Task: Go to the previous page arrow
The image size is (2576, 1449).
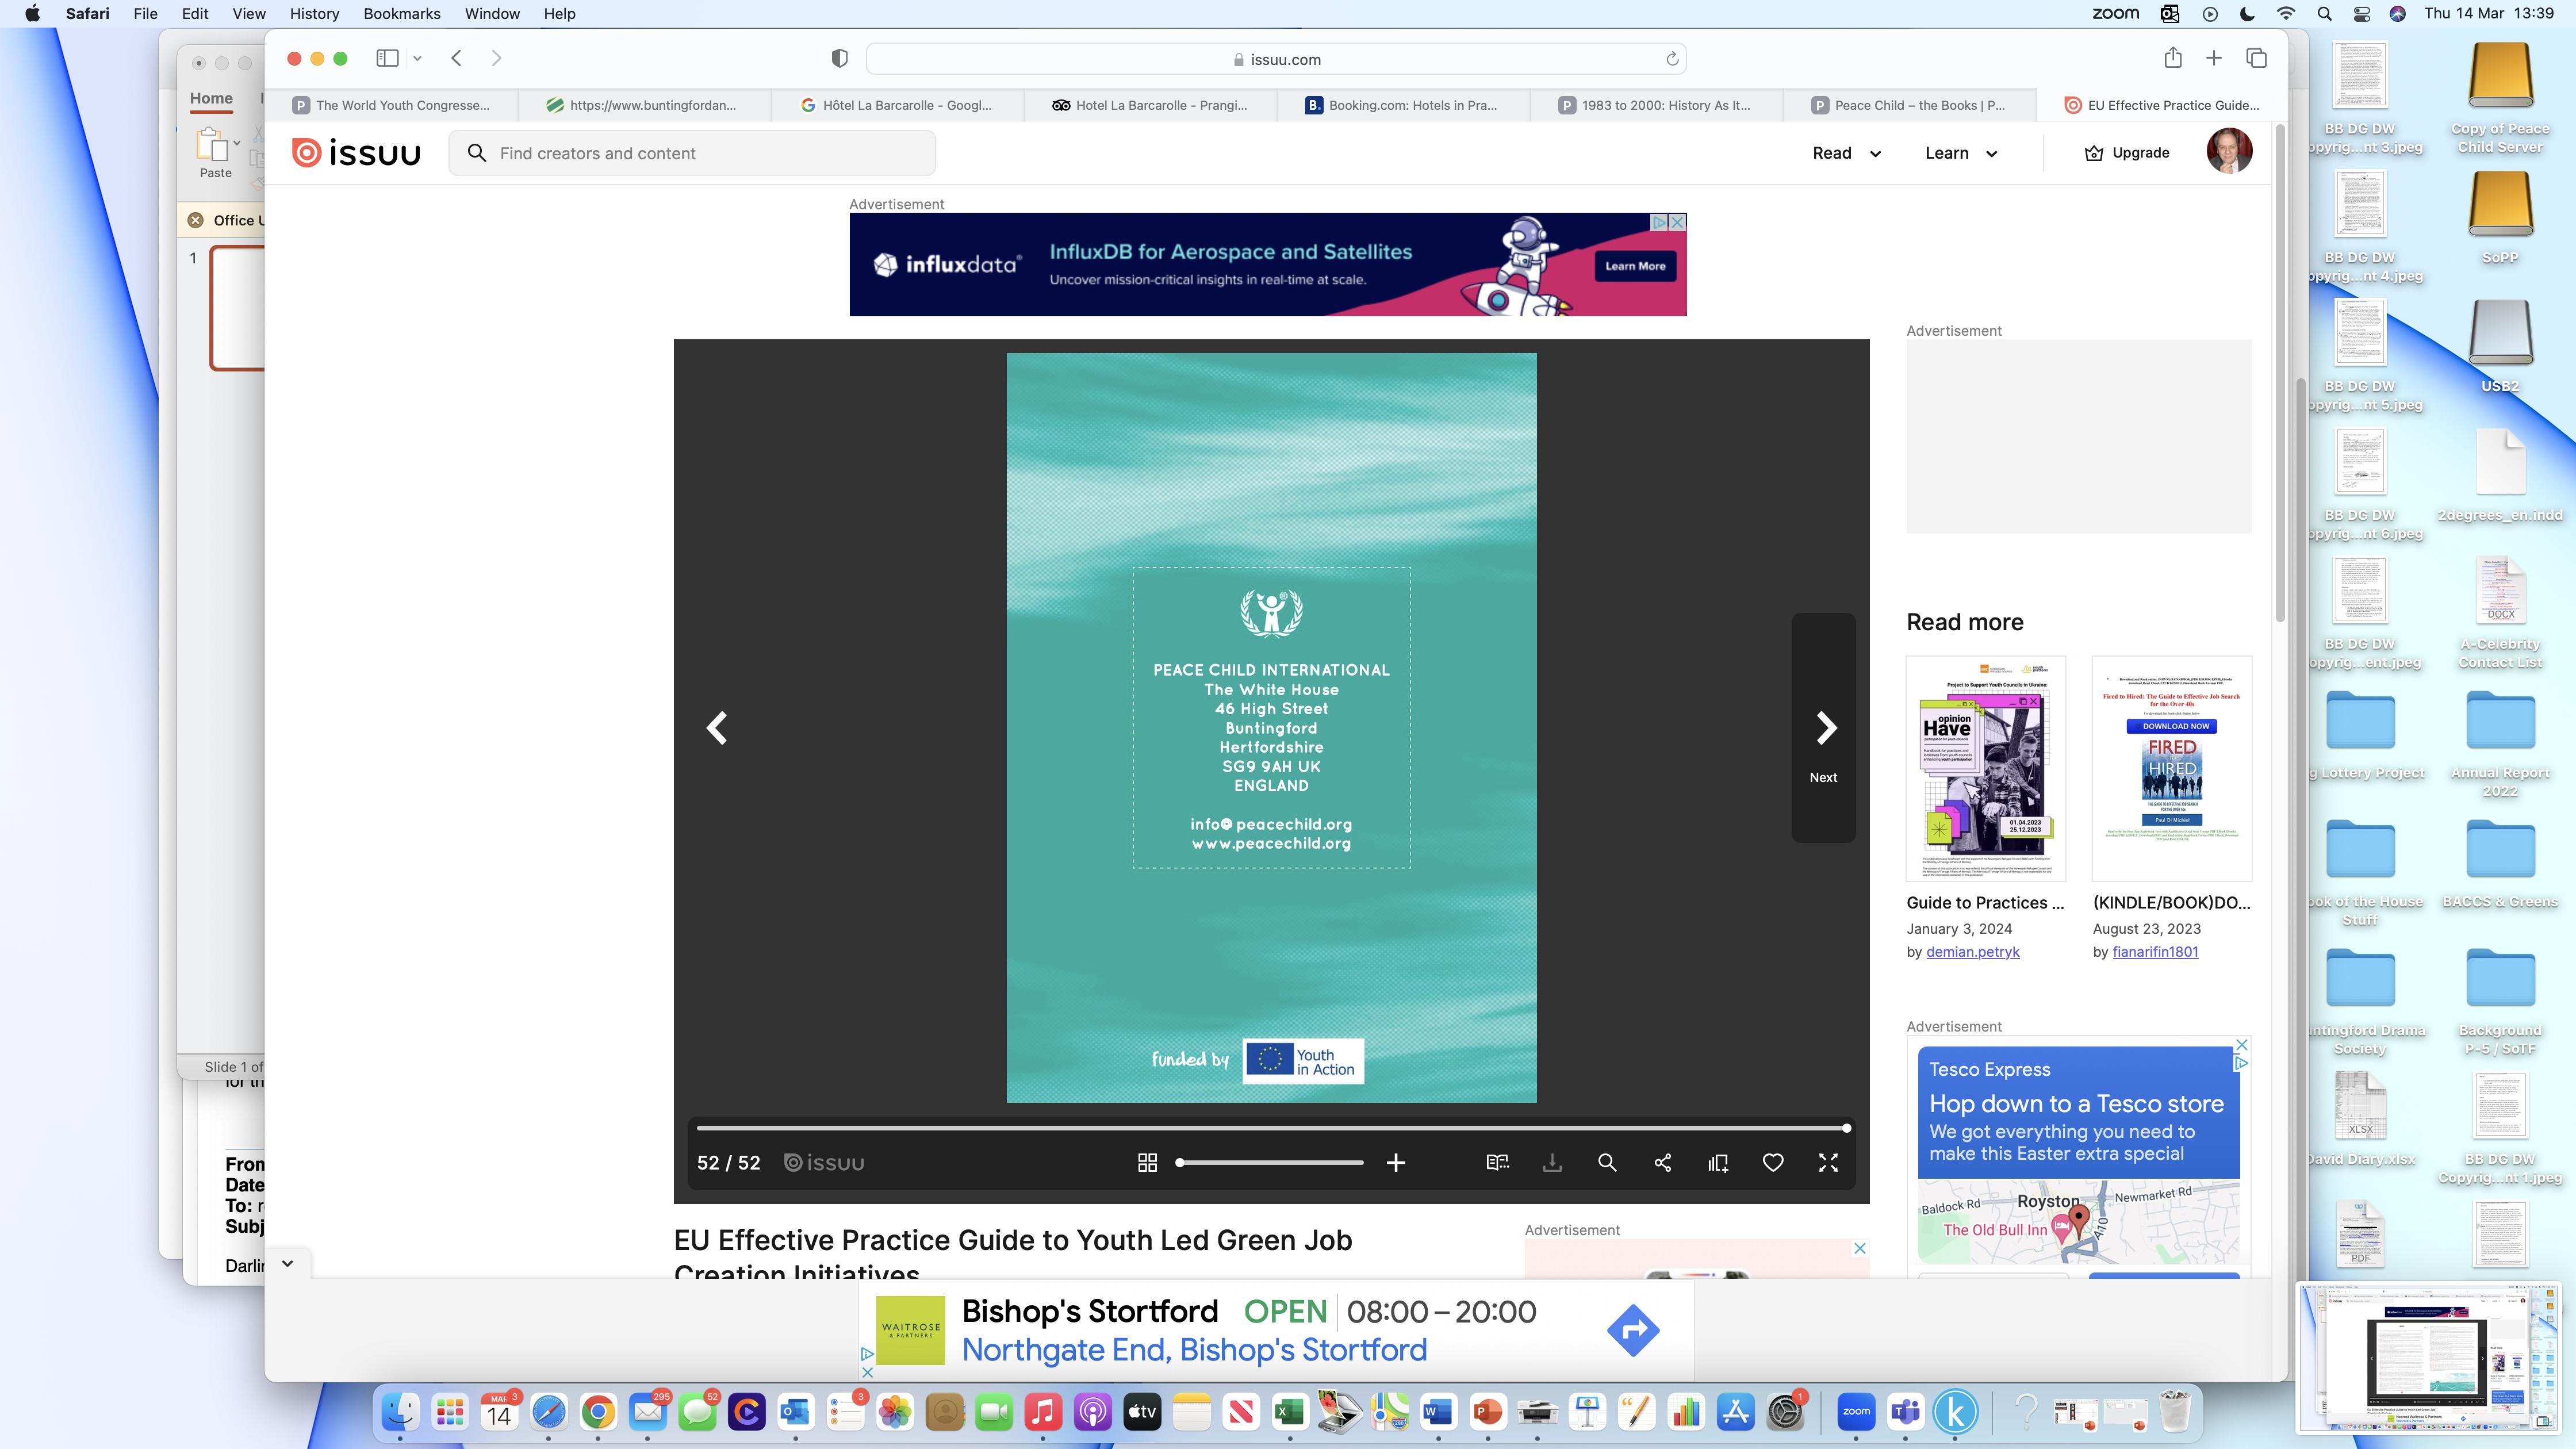Action: (717, 727)
